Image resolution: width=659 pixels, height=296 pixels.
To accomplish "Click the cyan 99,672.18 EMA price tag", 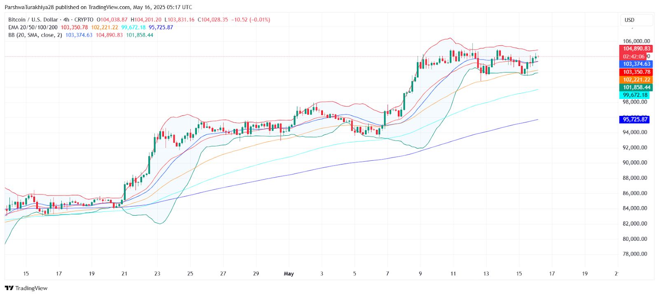I will click(x=635, y=95).
